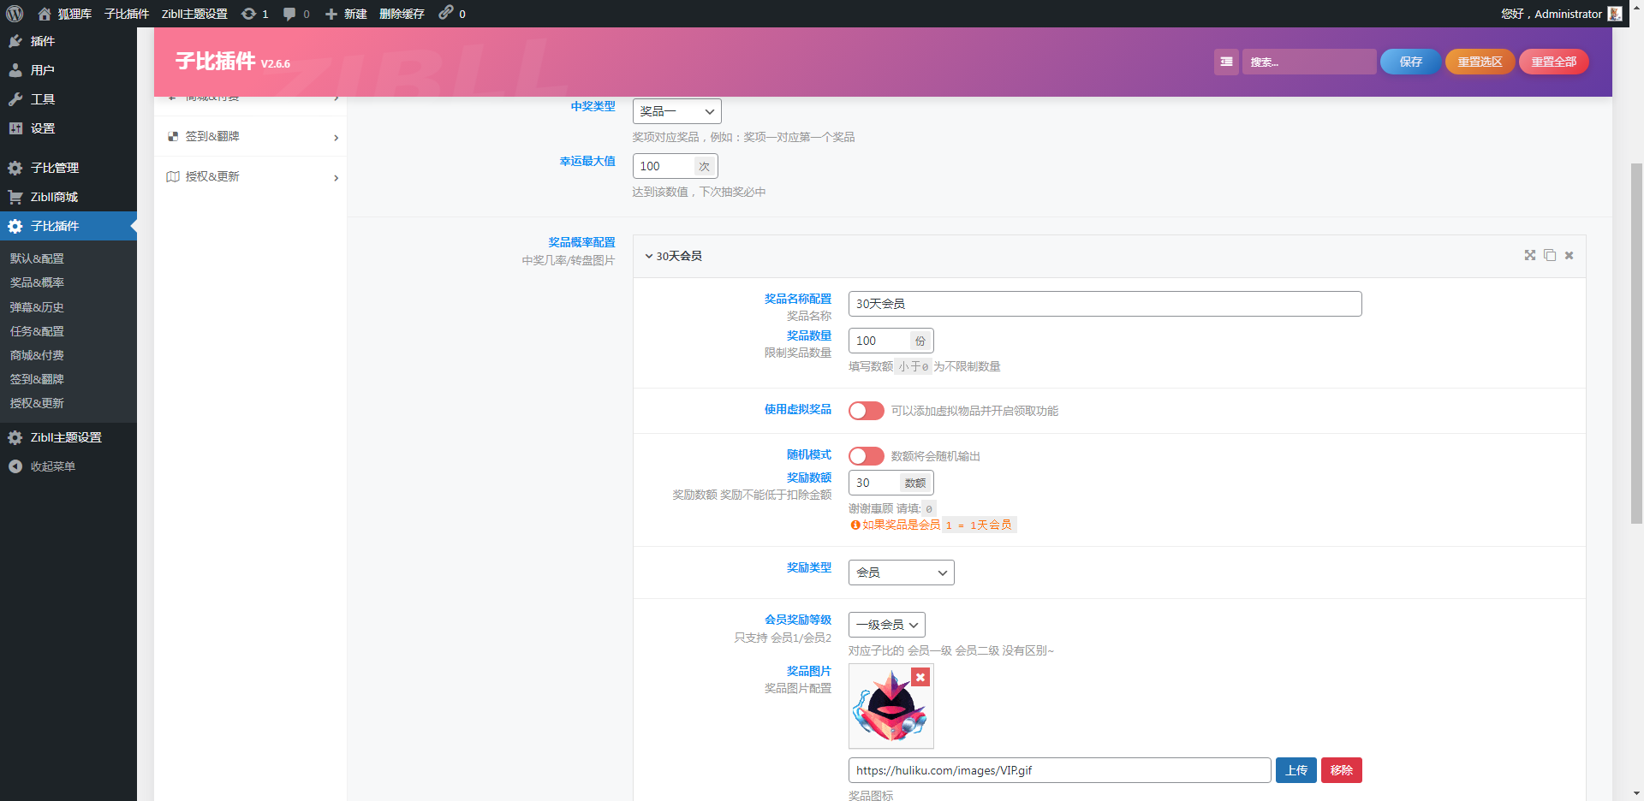
Task: Turn on the 随机模式 switch
Action: pos(866,456)
